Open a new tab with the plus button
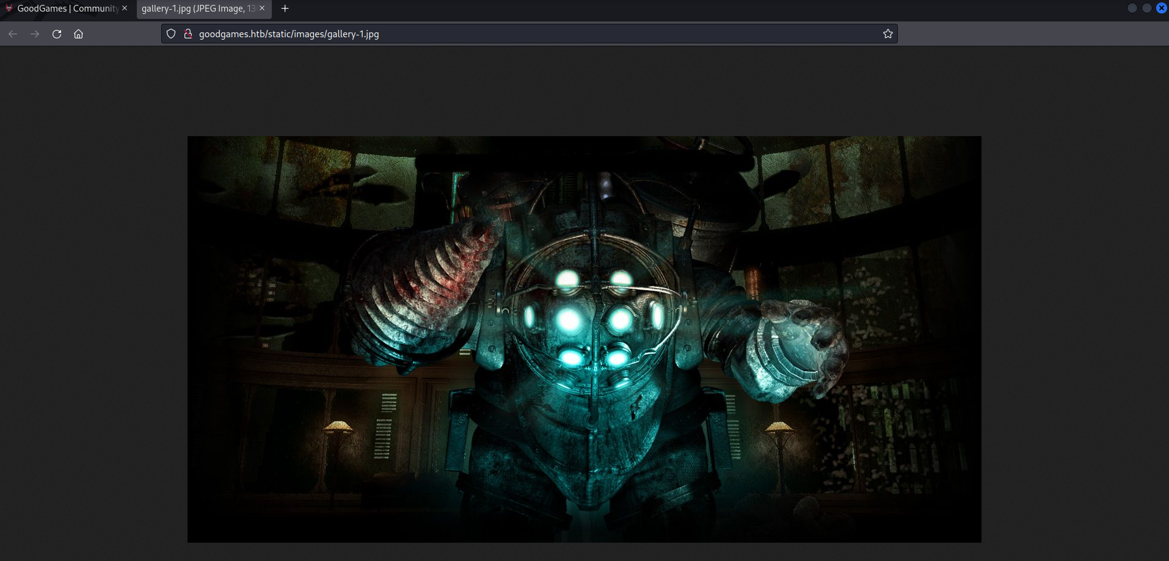 point(285,9)
